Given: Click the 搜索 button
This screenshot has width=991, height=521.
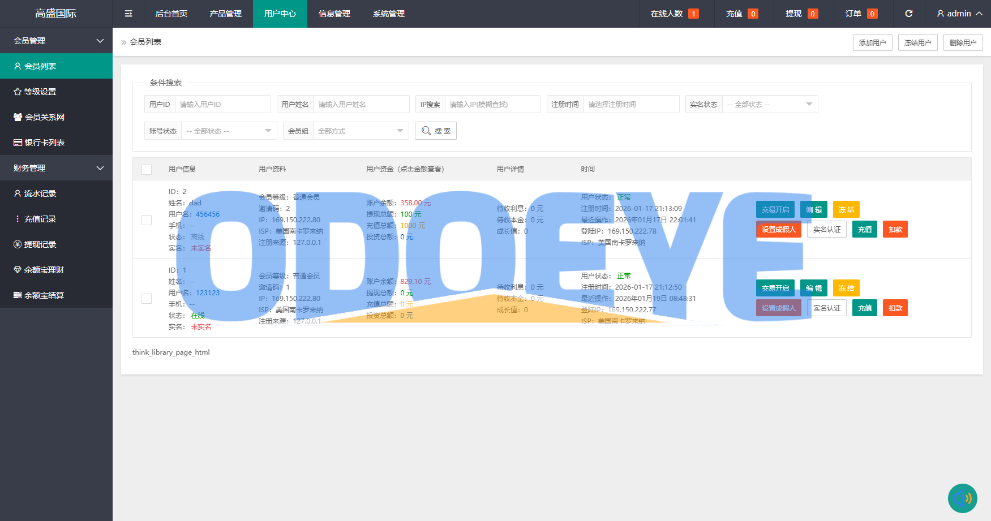Looking at the screenshot, I should point(435,131).
